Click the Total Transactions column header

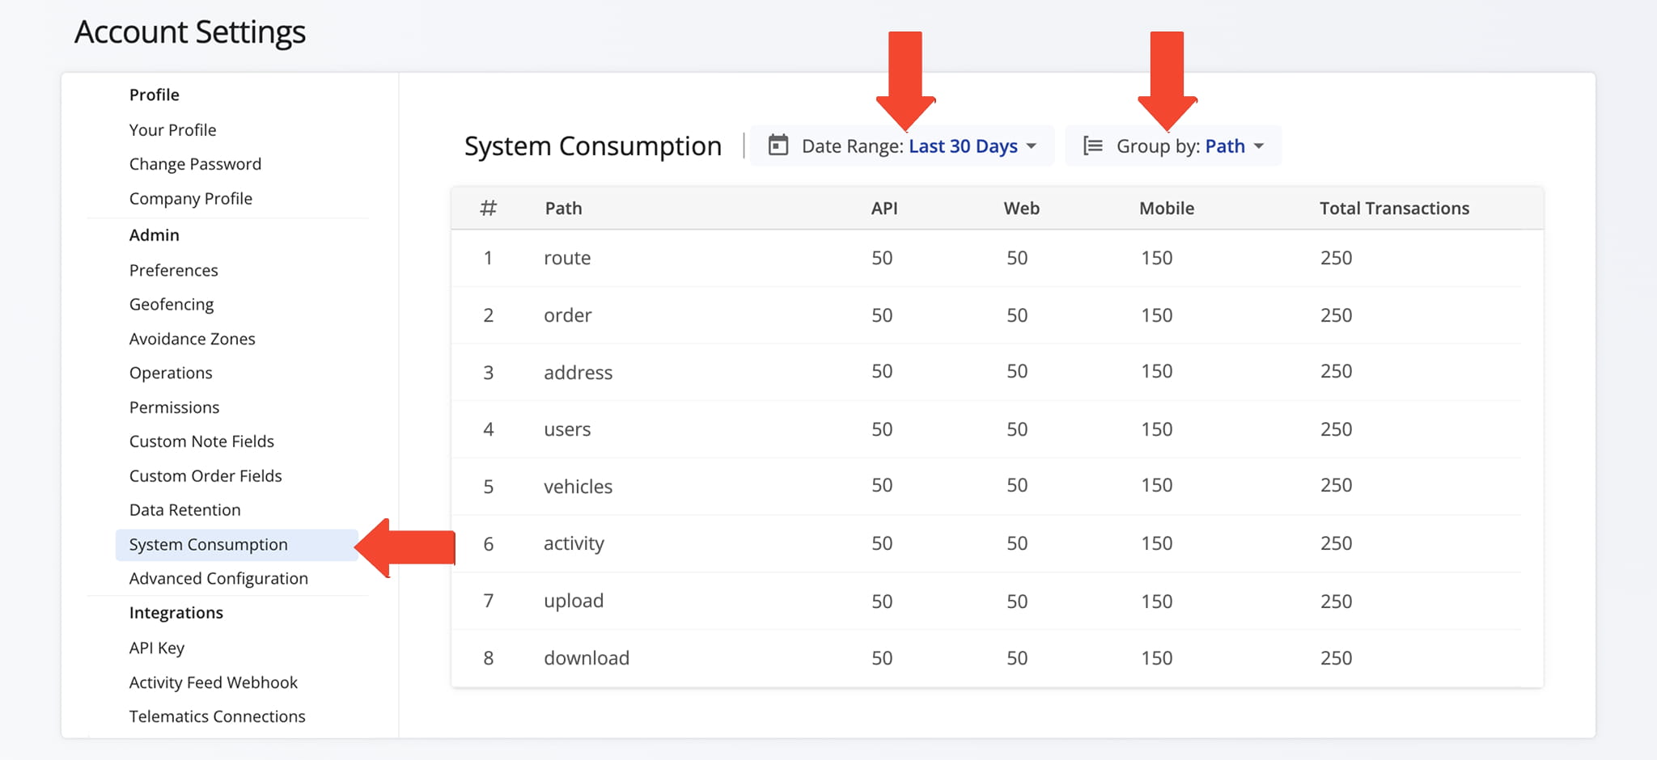point(1393,209)
